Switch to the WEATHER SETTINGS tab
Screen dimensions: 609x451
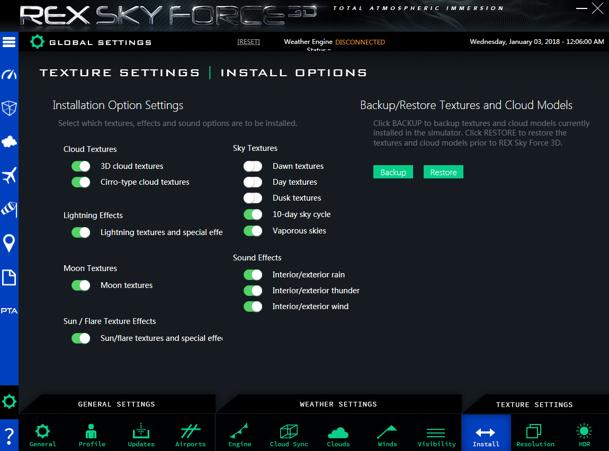(338, 404)
